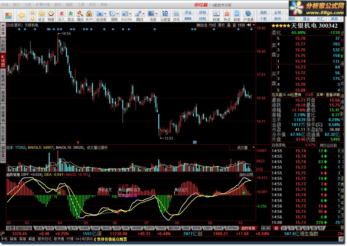Open the 报价 menu
The width and height of the screenshot is (347, 246).
pyautogui.click(x=16, y=5)
